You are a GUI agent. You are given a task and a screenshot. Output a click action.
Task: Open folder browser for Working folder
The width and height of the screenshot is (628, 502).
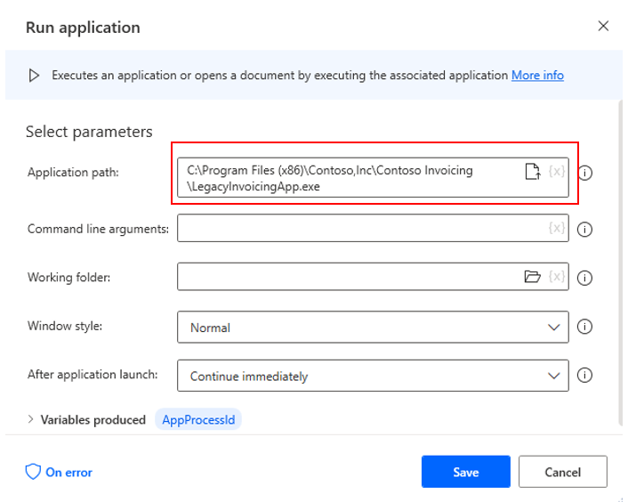click(532, 277)
